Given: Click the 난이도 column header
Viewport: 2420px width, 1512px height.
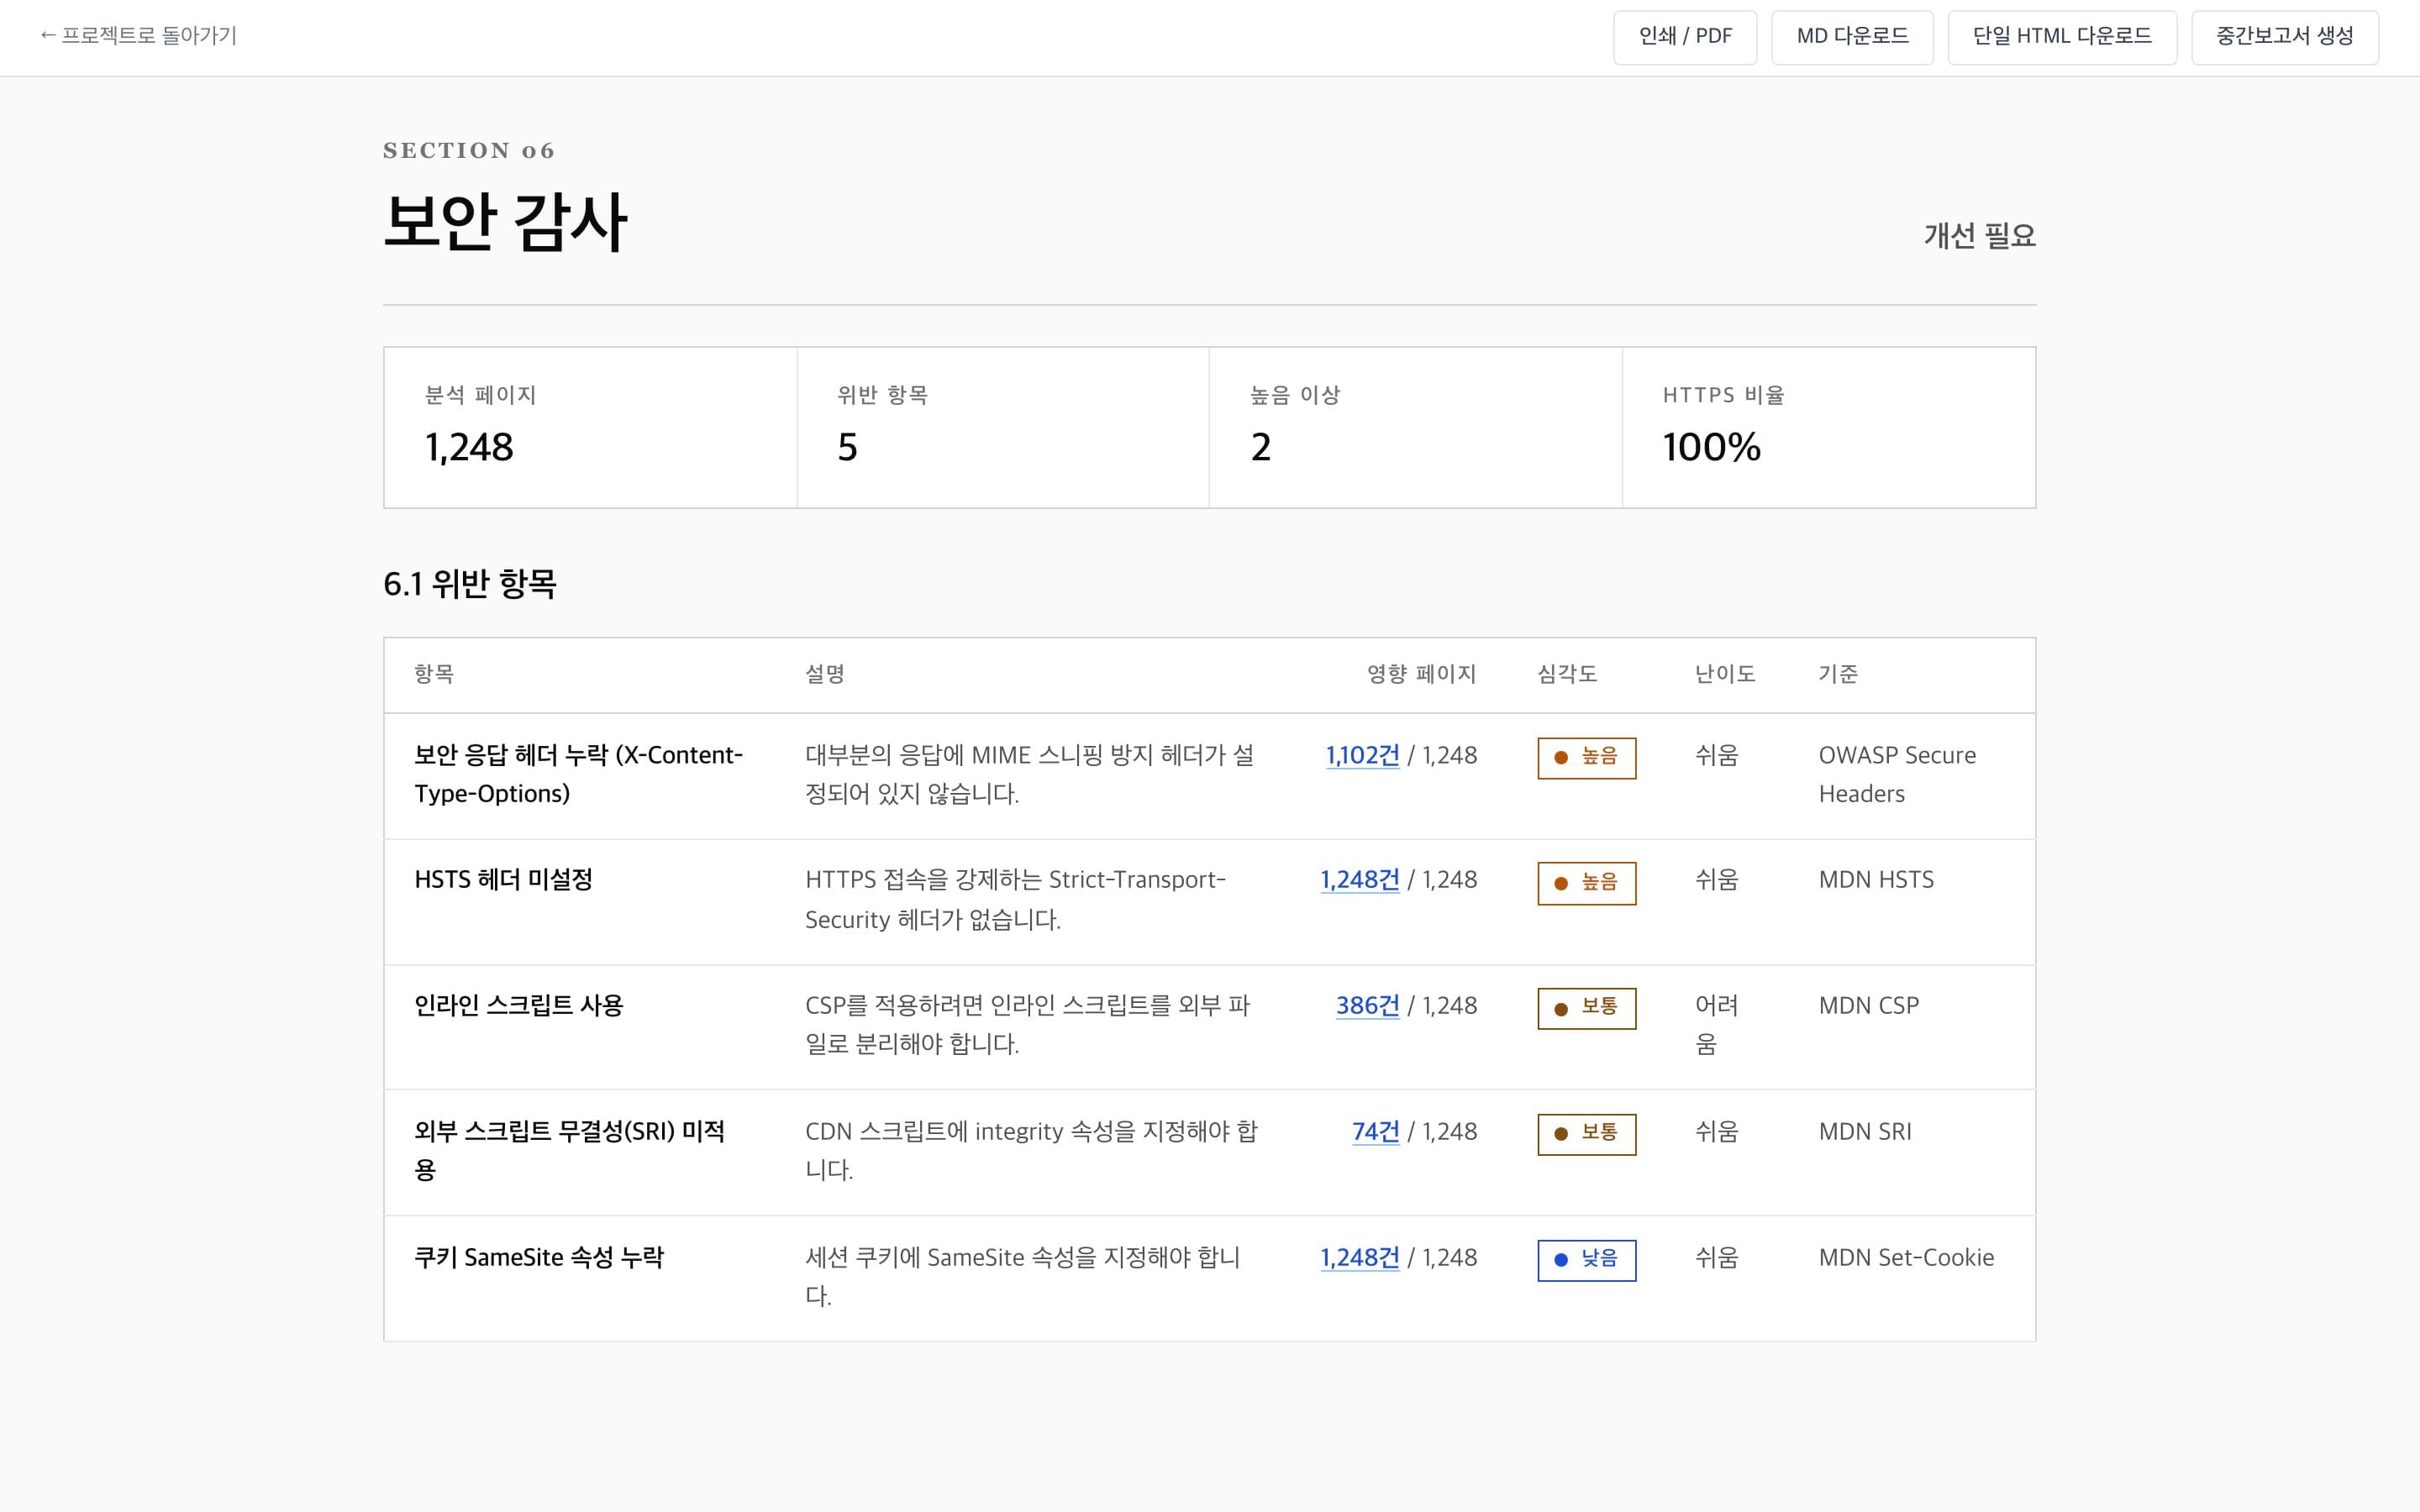Looking at the screenshot, I should 1725,674.
